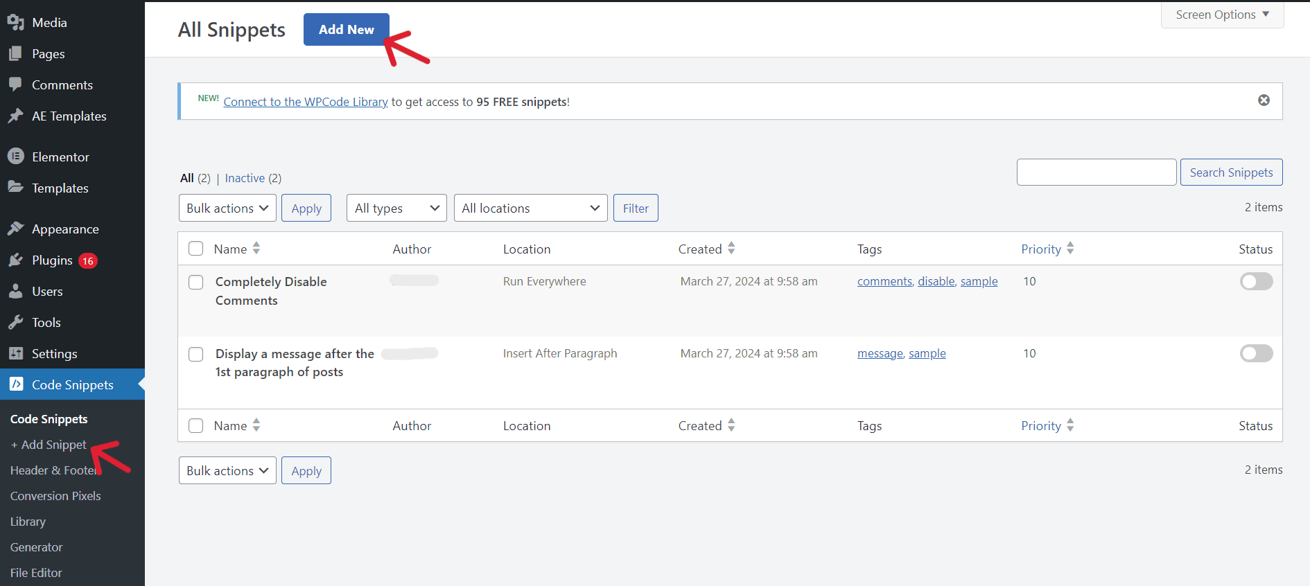Open Tools via the wrench icon
This screenshot has width=1310, height=586.
coord(16,322)
